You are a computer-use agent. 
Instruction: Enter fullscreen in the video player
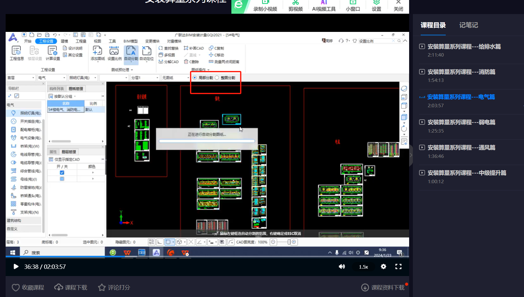(398, 267)
